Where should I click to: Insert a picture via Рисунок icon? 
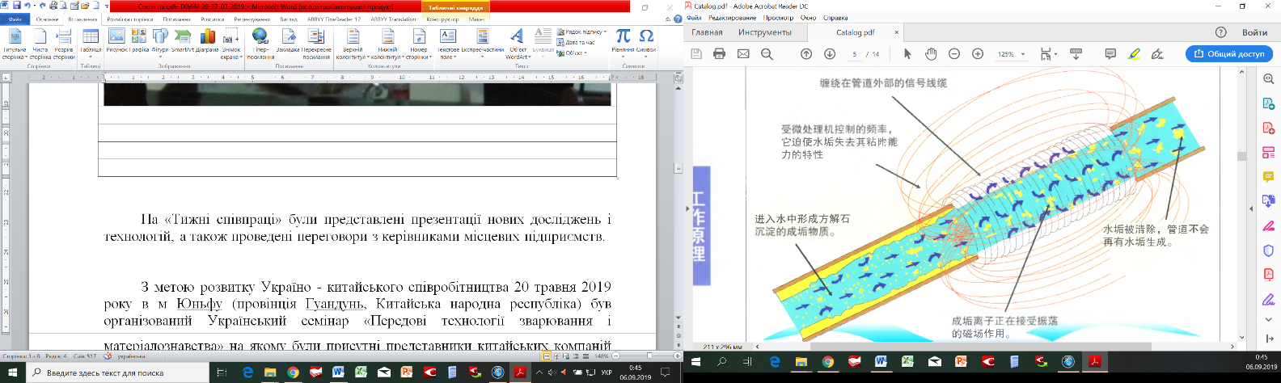(116, 40)
